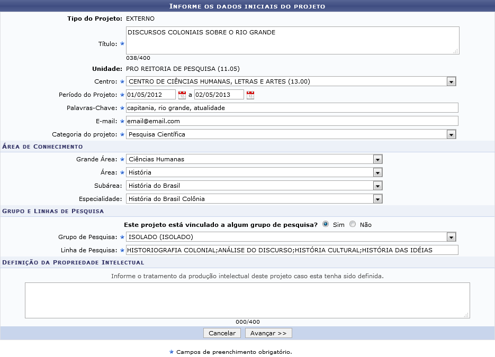This screenshot has width=495, height=357.
Task: Click the project start date input showing 01/05/2012
Action: [x=150, y=94]
